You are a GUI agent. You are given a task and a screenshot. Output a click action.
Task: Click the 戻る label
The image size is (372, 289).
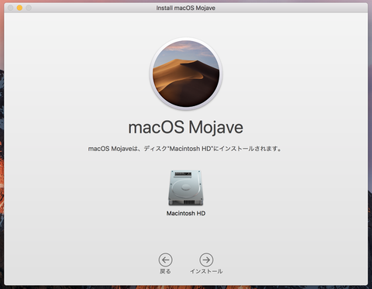165,271
